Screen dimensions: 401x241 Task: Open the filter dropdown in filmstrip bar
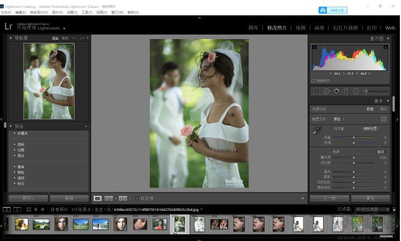tap(371, 209)
